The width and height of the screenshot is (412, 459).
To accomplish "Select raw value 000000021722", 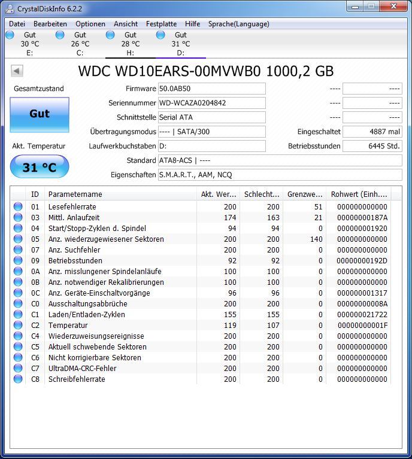I will (x=362, y=314).
